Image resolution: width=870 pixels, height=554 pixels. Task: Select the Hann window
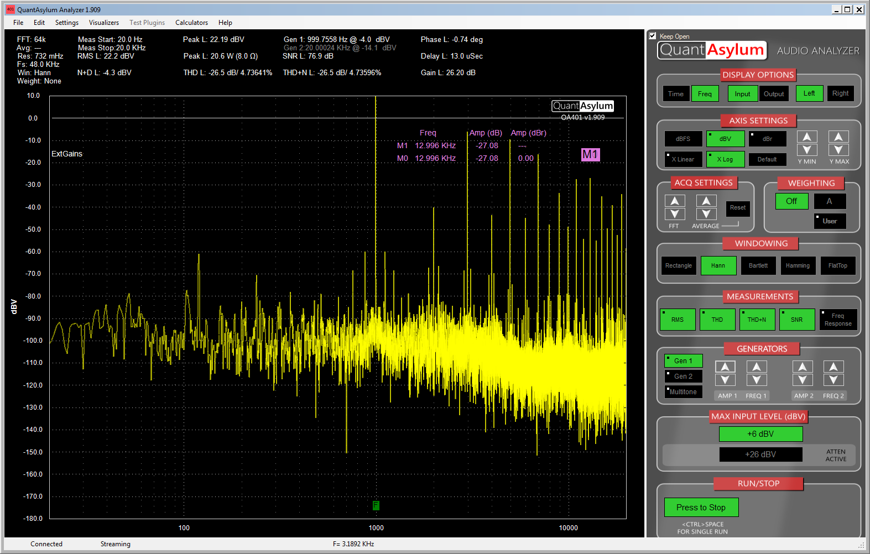tap(718, 266)
